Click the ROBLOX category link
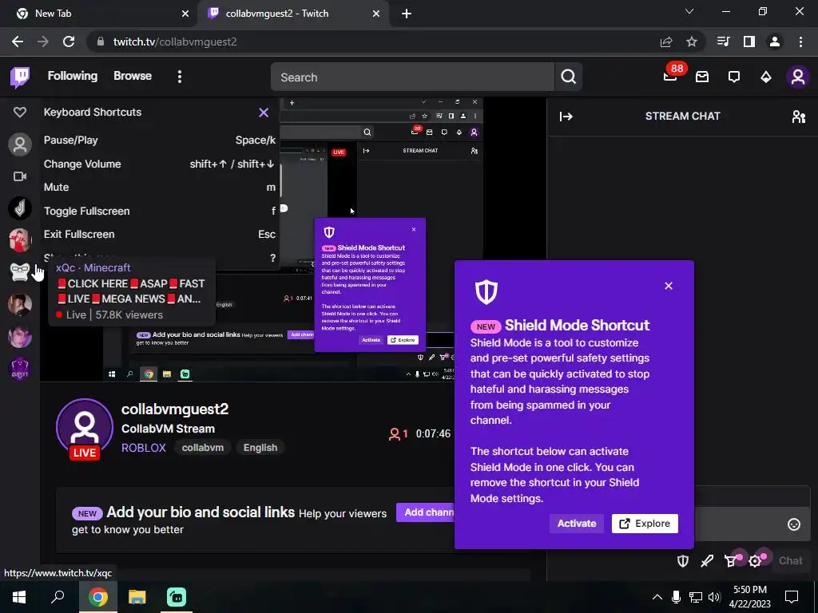 coord(144,448)
